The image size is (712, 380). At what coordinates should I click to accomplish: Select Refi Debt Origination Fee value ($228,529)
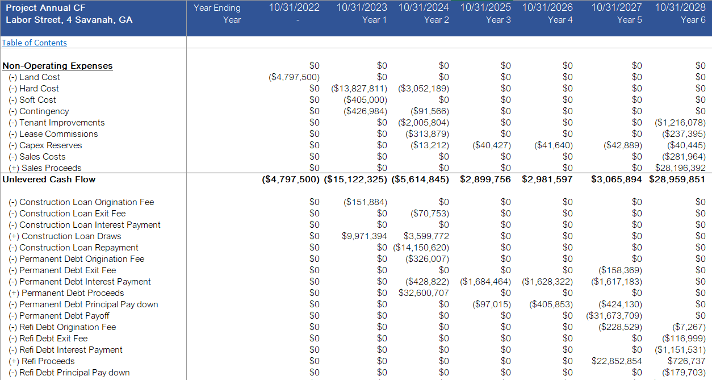point(621,327)
